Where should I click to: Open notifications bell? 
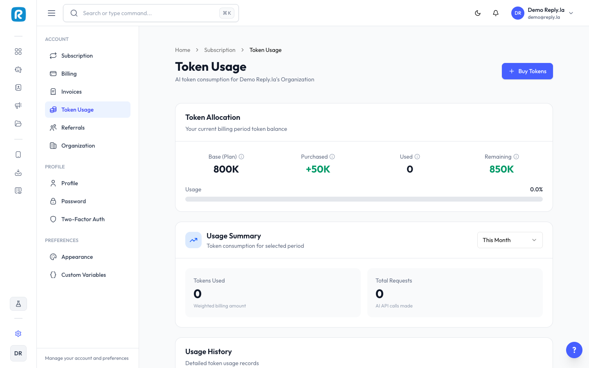[x=496, y=13]
